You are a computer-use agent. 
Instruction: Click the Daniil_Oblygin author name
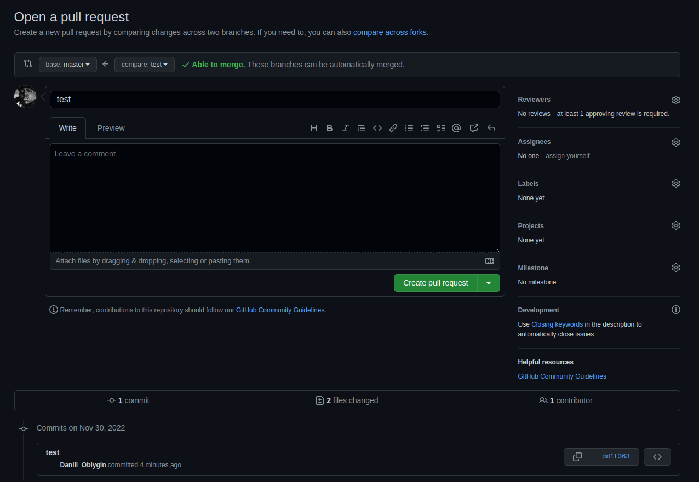[x=83, y=465]
